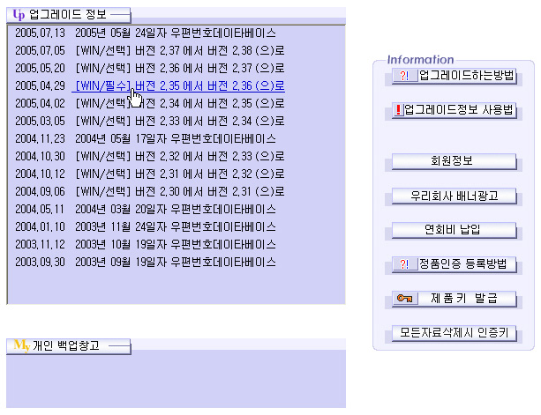The width and height of the screenshot is (541, 415).
Task: Click the date 2005.04.29
Action: tap(40, 85)
